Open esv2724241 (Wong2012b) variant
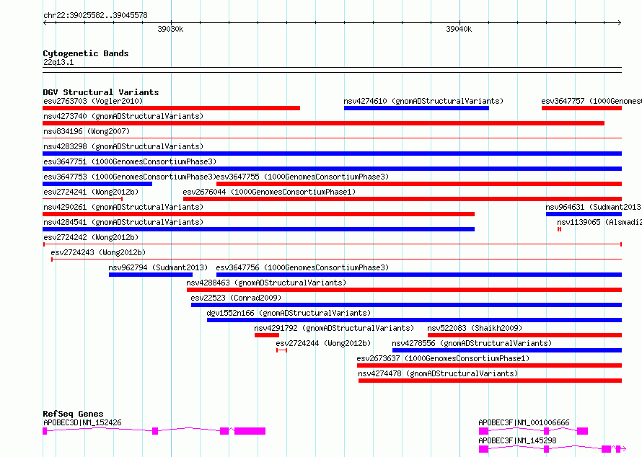The height and width of the screenshot is (457, 642). coord(91,192)
